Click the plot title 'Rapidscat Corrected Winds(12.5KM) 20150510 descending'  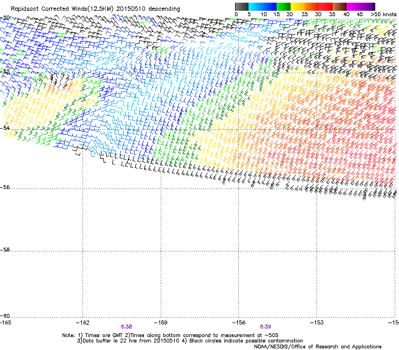click(x=95, y=9)
